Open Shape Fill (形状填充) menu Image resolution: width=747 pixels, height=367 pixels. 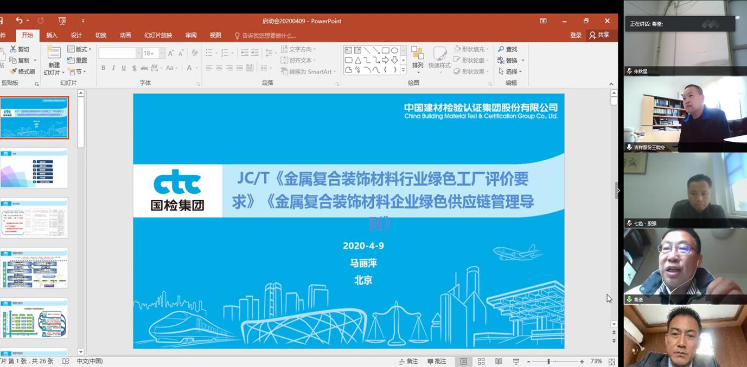click(470, 49)
